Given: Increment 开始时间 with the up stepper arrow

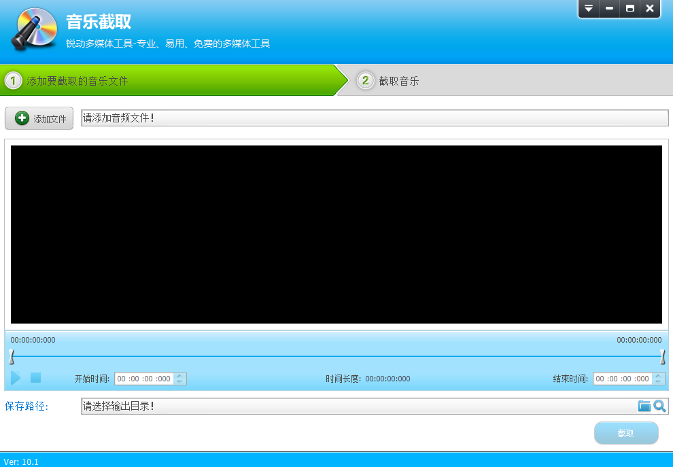Looking at the screenshot, I should (x=179, y=376).
